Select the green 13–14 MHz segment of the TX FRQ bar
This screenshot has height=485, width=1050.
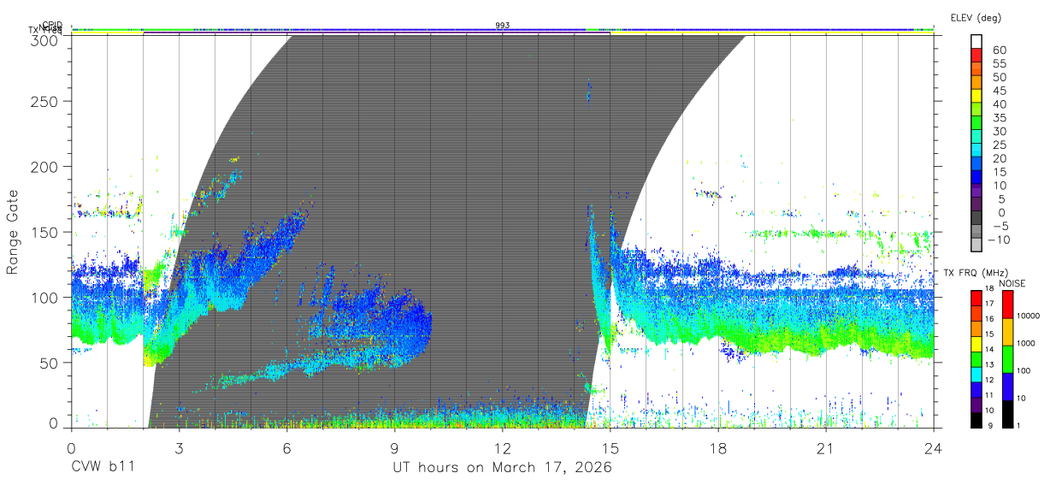[x=976, y=359]
